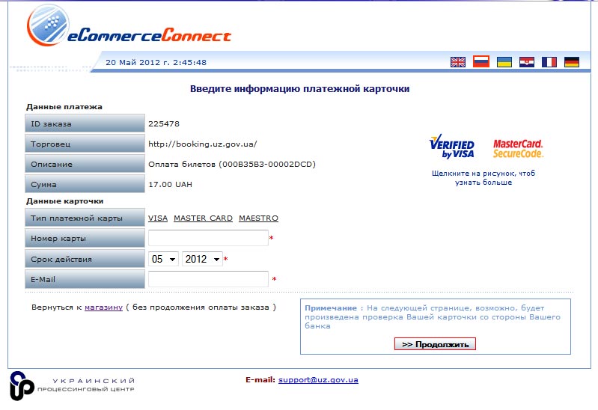The image size is (598, 410).
Task: Select MAESTRO card type
Action: click(x=258, y=218)
